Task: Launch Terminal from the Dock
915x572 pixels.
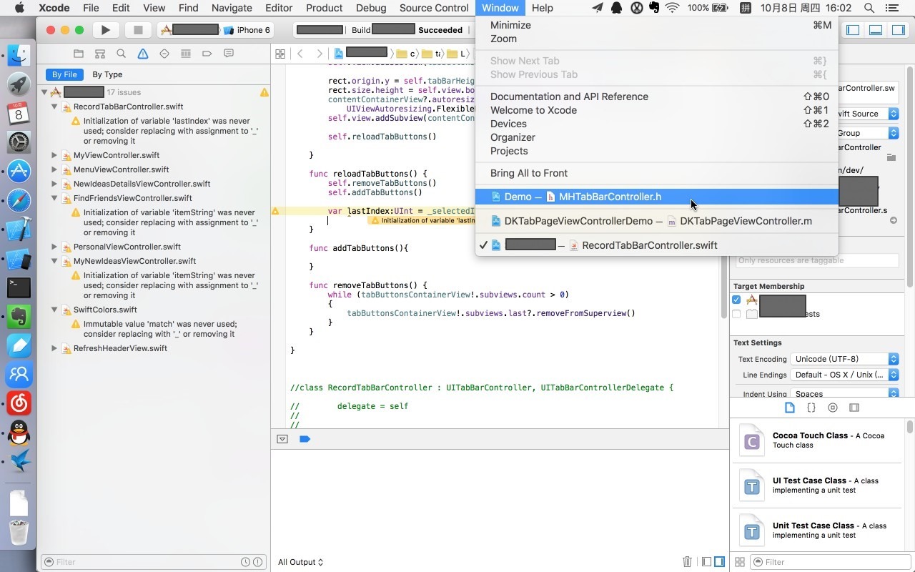Action: pyautogui.click(x=19, y=287)
